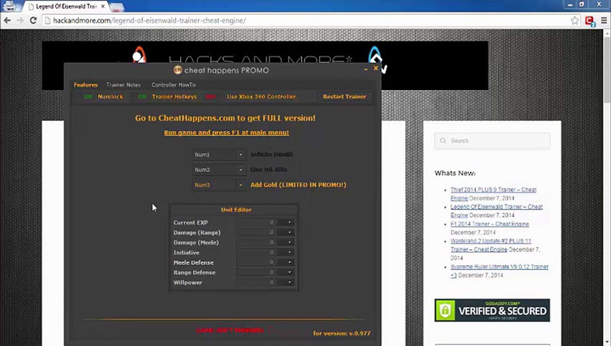The width and height of the screenshot is (611, 346).
Task: Go back using the browser back arrow
Action: click(x=7, y=21)
